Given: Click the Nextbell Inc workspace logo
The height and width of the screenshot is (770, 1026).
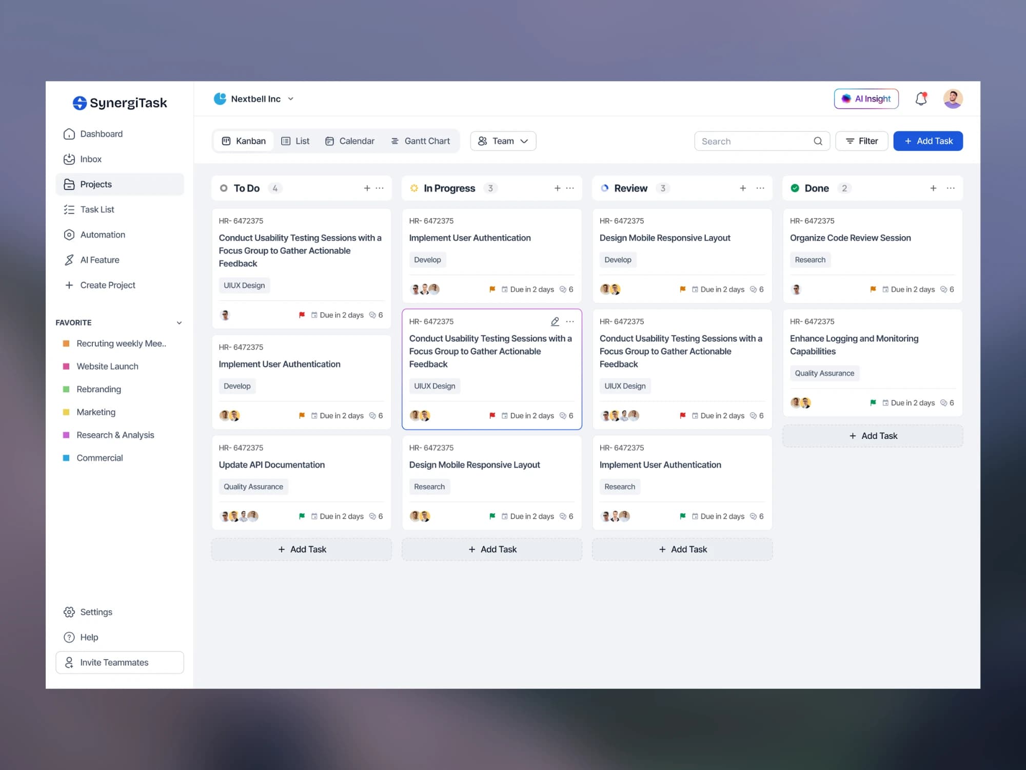Looking at the screenshot, I should [220, 99].
